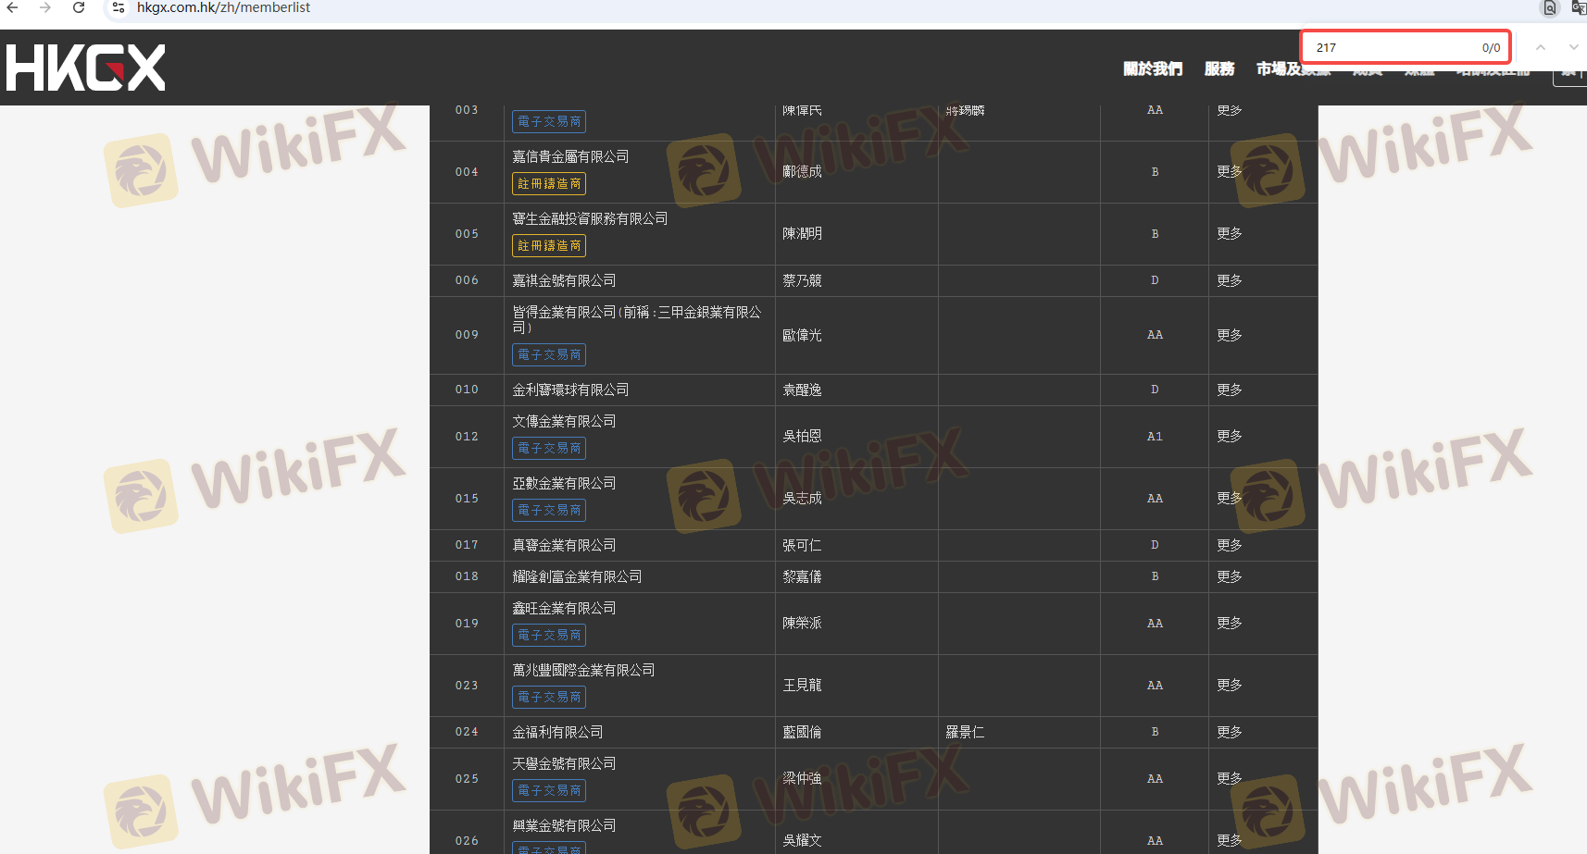Screen dimensions: 1587x854
Task: Go to previous find result arrow
Action: (1541, 47)
